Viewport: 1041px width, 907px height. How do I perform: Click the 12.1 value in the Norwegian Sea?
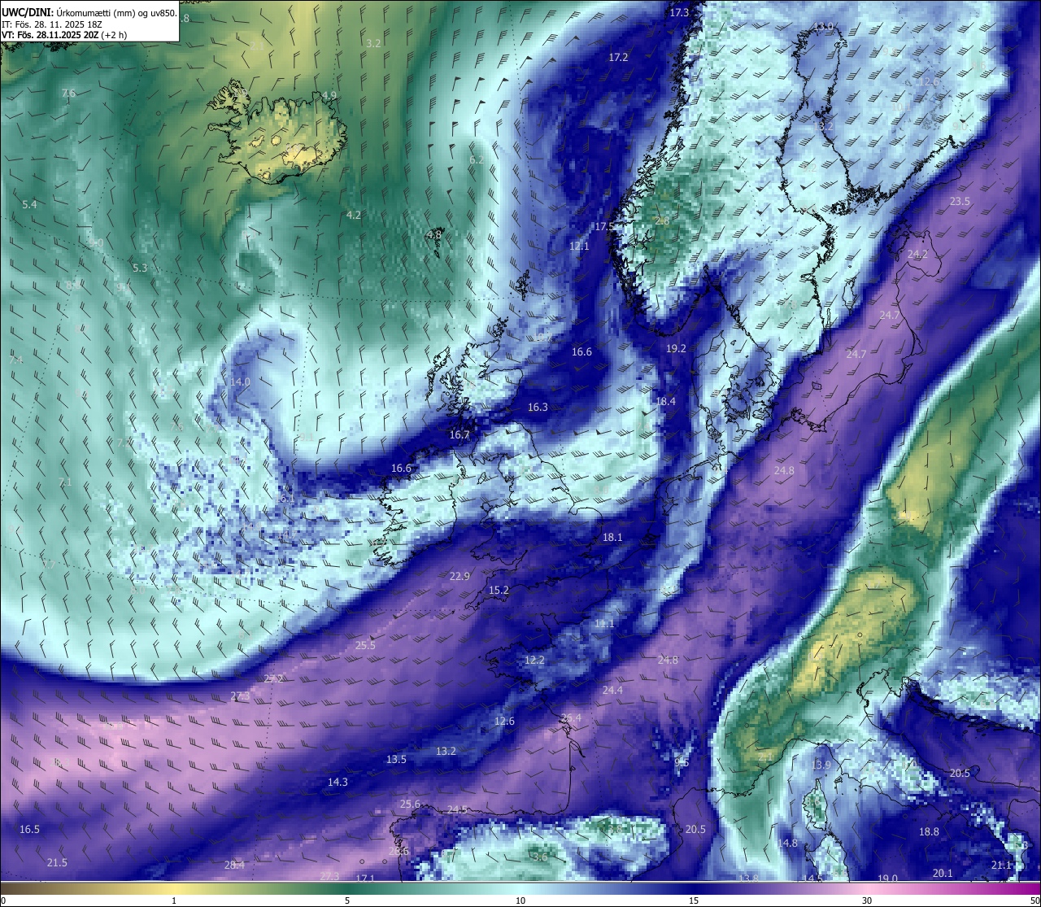click(x=579, y=246)
